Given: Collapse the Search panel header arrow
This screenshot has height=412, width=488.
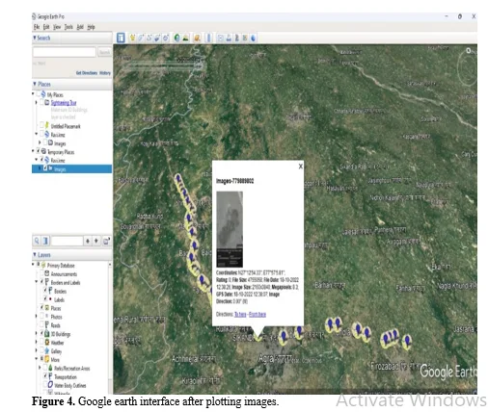Looking at the screenshot, I should (35, 38).
